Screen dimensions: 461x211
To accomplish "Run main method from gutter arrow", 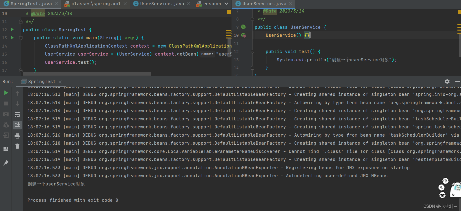I will point(12,38).
